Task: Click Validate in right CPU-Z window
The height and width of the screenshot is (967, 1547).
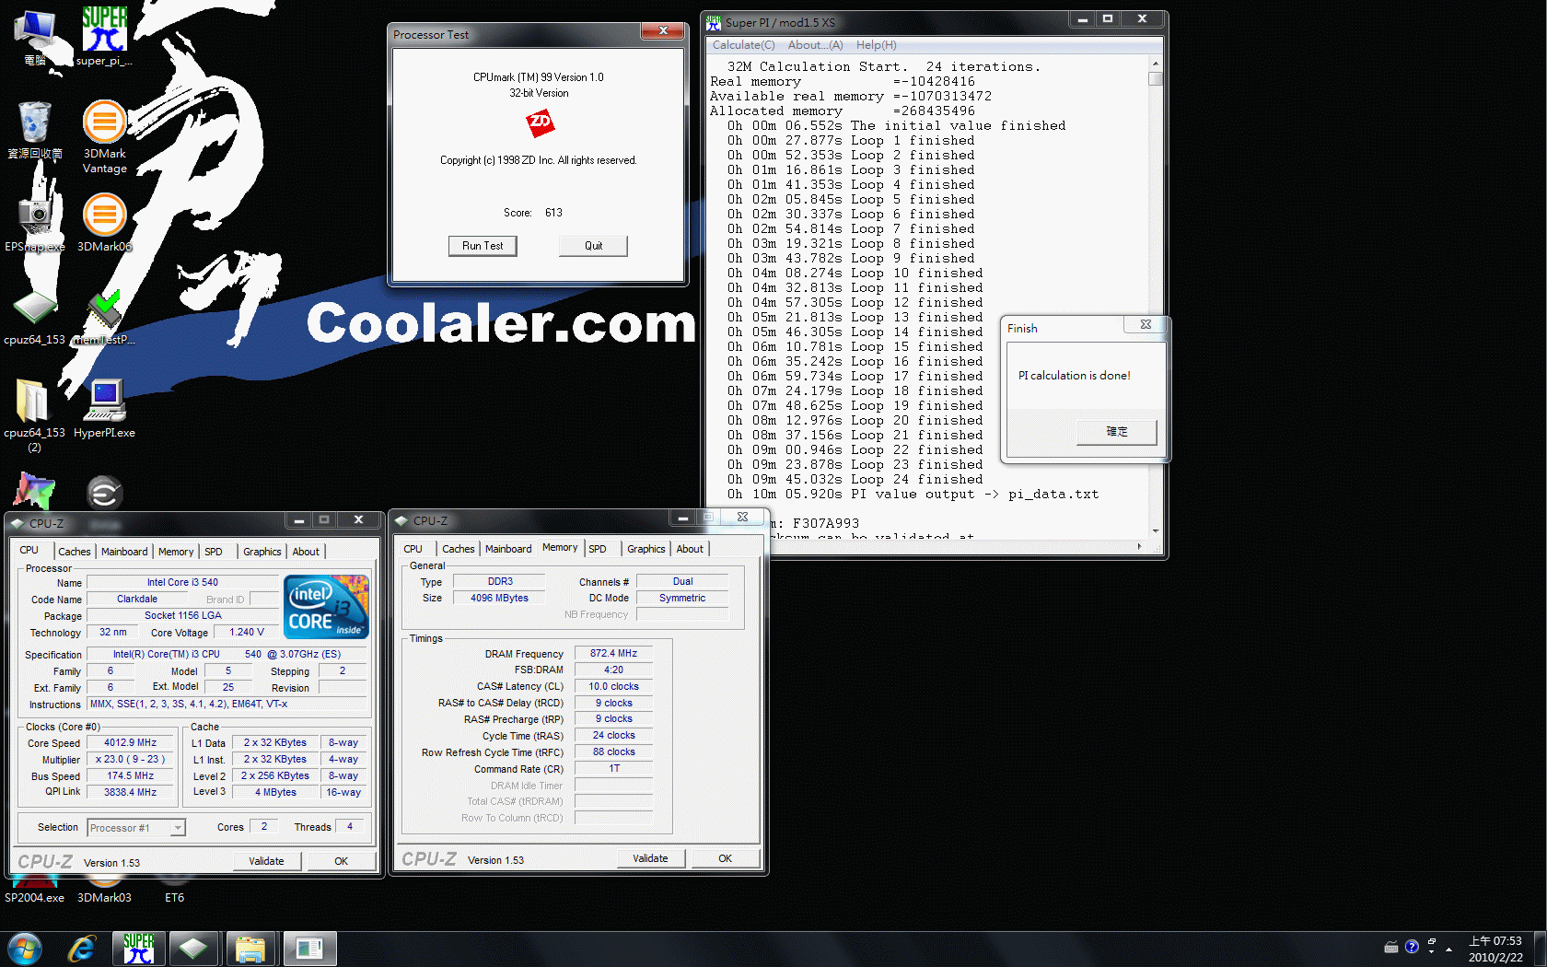Action: pyautogui.click(x=650, y=858)
